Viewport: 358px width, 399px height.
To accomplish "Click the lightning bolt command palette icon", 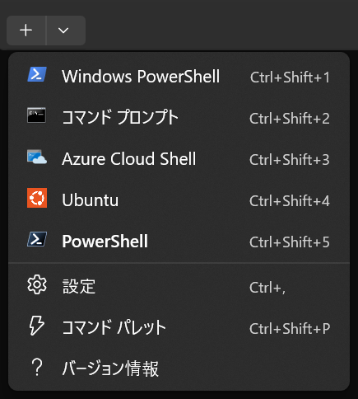I will click(36, 326).
